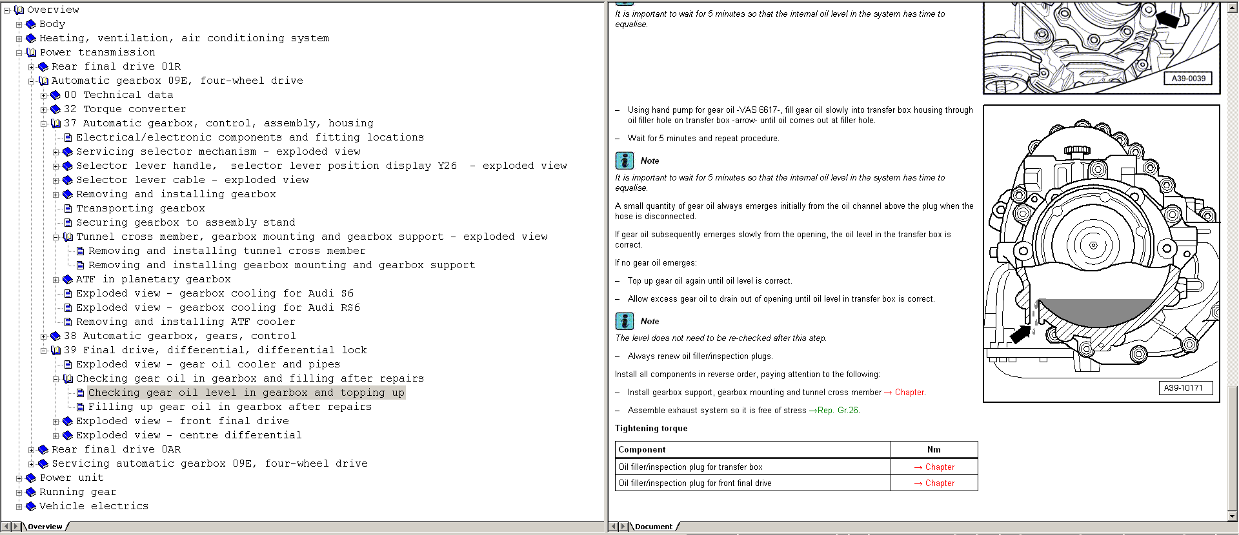Click the open book icon beside Power transmission
The width and height of the screenshot is (1239, 535).
pos(31,53)
